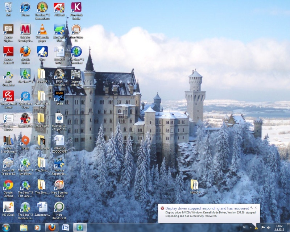
Task: Select the Nero Kwik Media shortcut
Action: pyautogui.click(x=76, y=11)
